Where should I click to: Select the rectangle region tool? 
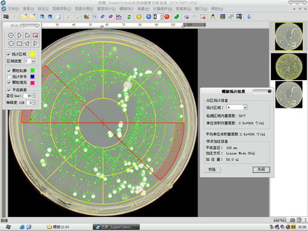19,44
